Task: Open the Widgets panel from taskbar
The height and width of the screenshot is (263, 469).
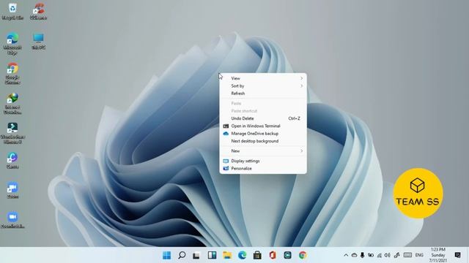Action: 212,255
